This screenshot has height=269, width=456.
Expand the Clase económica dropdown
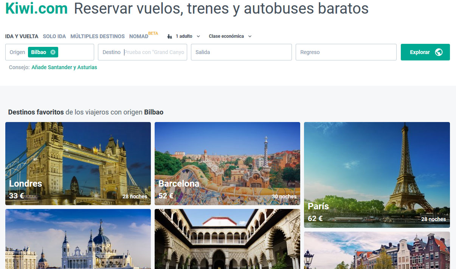230,36
